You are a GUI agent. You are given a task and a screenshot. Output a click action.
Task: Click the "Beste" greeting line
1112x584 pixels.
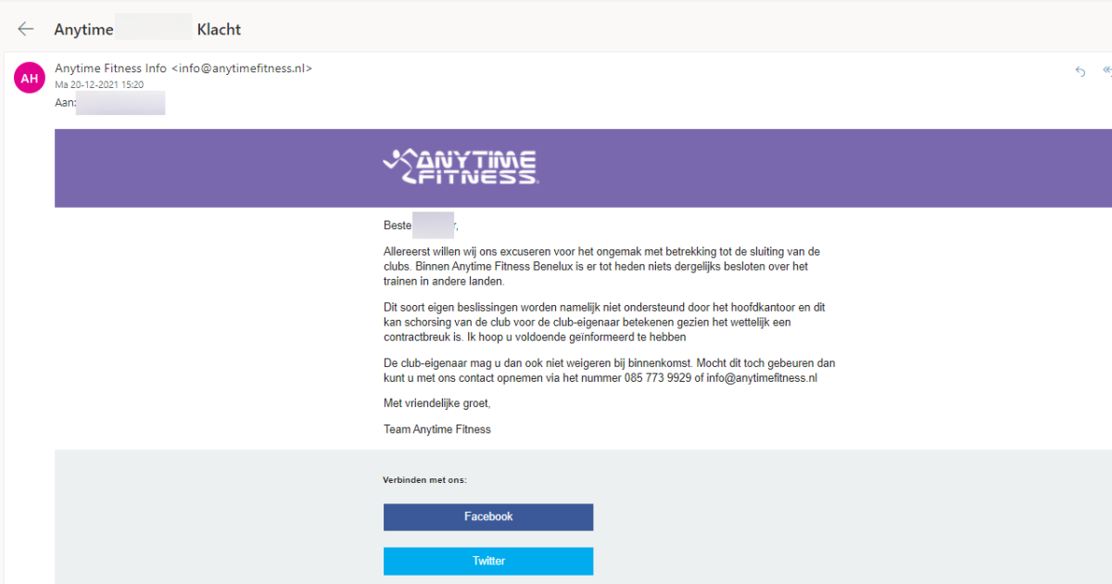pos(398,225)
